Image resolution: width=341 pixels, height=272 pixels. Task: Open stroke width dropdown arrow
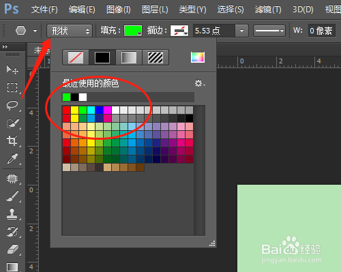[x=241, y=31]
